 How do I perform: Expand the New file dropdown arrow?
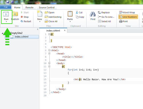(x=40, y=22)
